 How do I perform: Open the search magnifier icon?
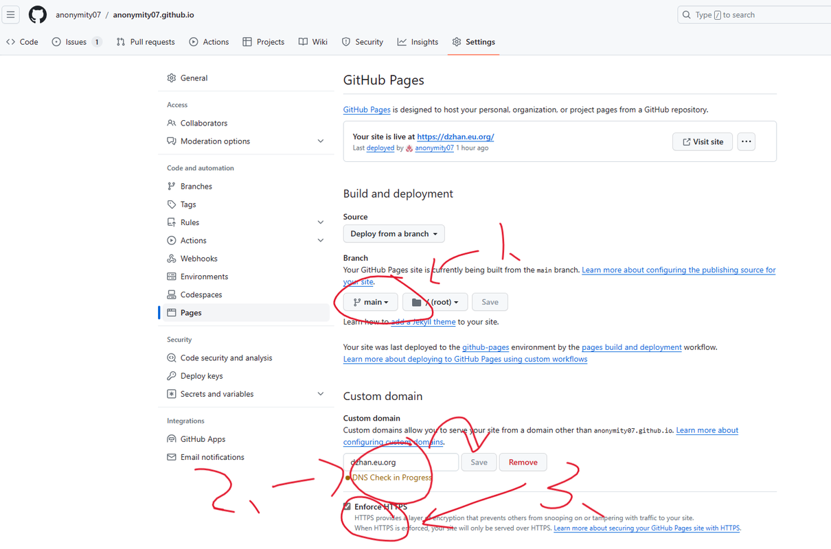pos(686,14)
